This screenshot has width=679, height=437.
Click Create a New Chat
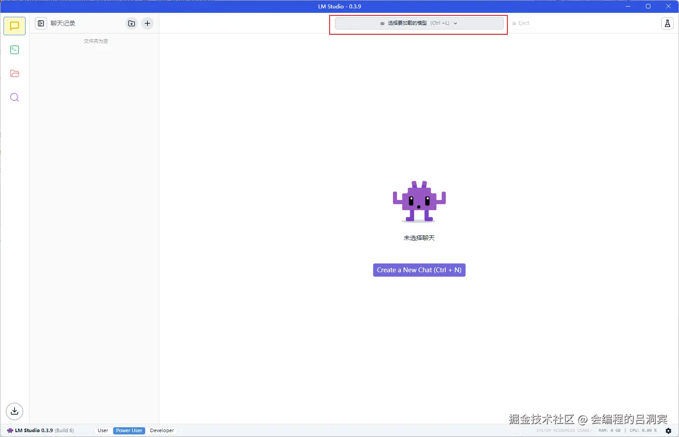(419, 270)
